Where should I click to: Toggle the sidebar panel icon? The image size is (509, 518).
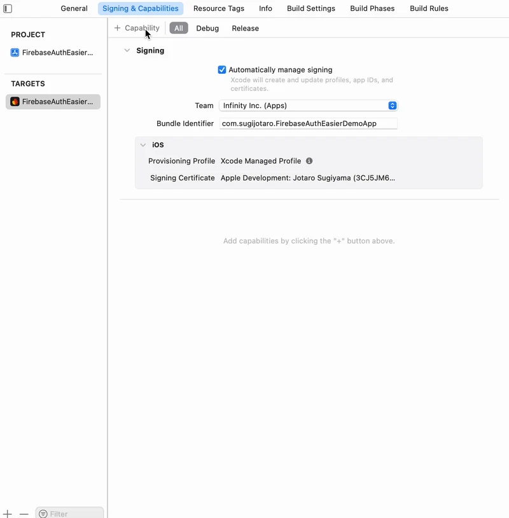8,9
